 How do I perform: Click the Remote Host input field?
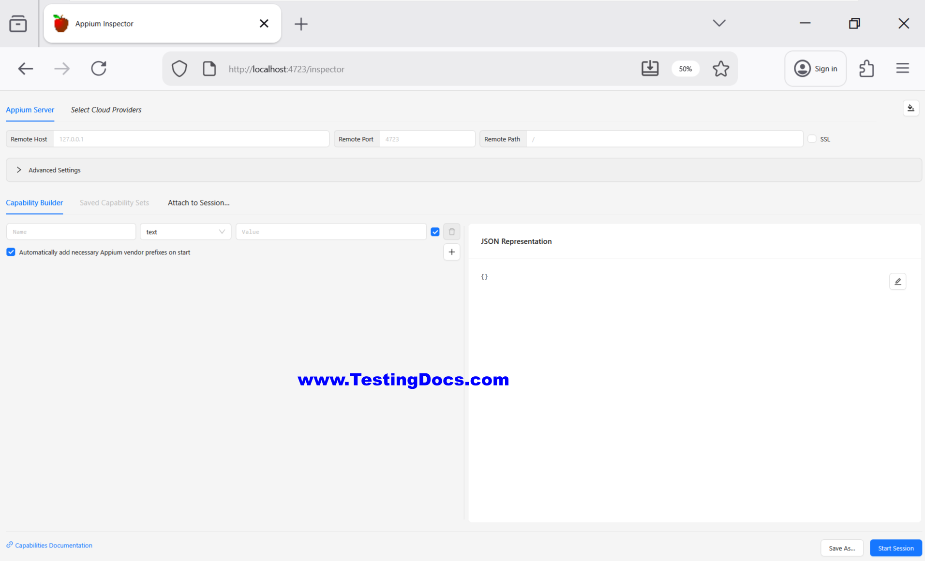191,139
